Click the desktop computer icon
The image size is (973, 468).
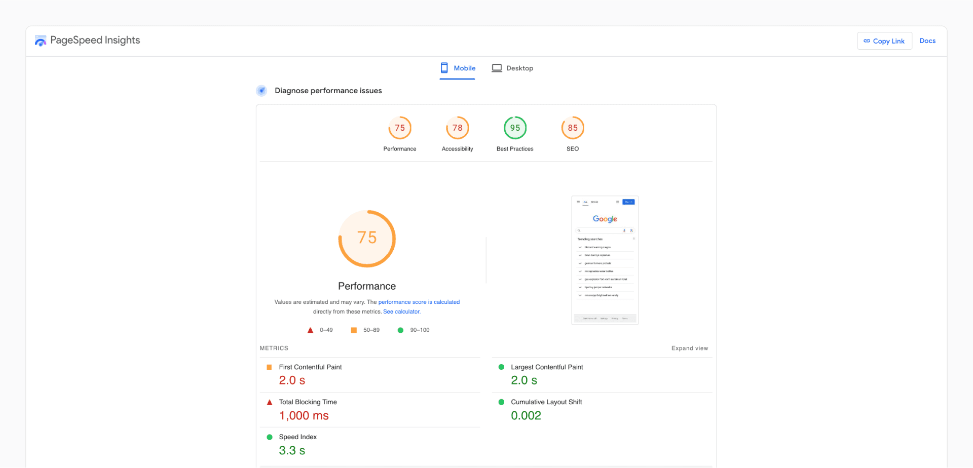(x=497, y=67)
